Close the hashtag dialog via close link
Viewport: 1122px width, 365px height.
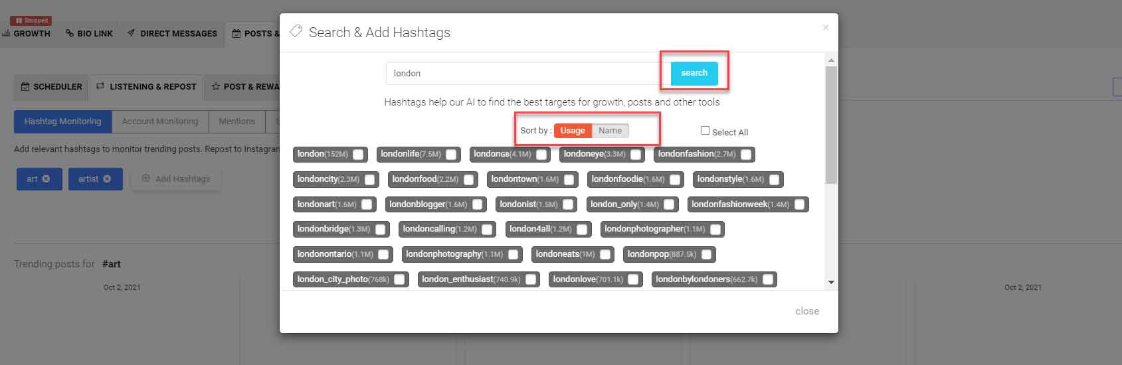[807, 311]
